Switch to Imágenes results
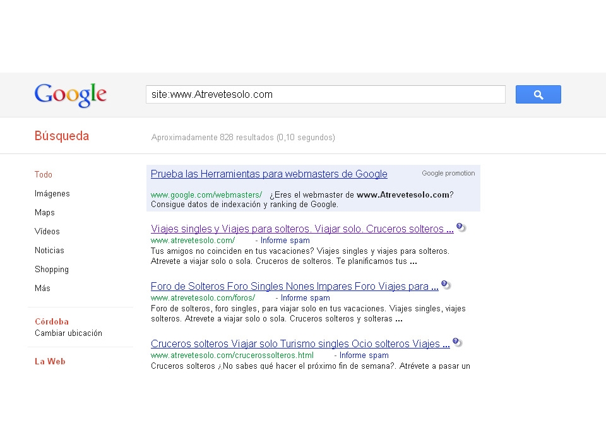This screenshot has width=606, height=442. tap(52, 193)
